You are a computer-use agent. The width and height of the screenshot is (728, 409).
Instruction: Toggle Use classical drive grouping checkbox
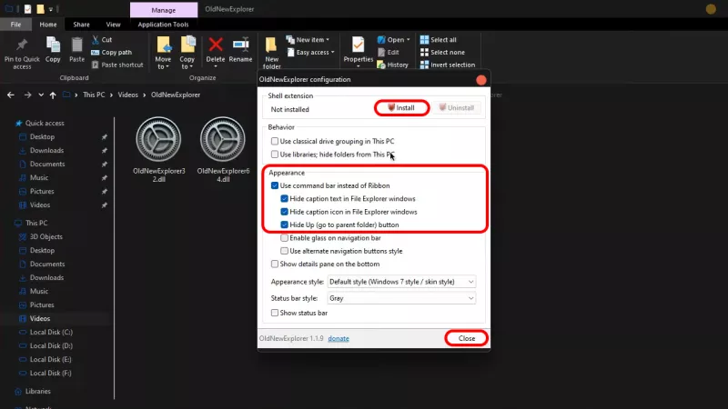275,141
